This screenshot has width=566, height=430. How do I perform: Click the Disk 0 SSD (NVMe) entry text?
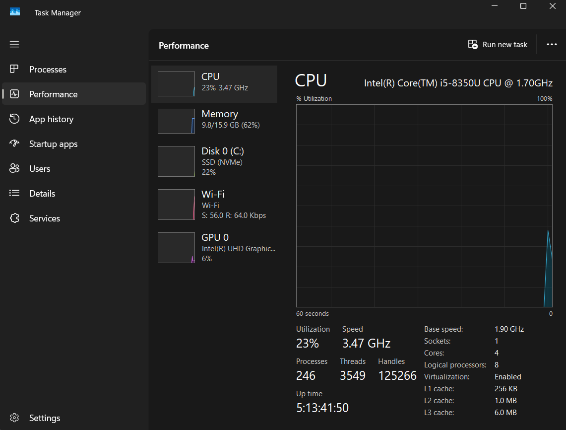tap(222, 162)
